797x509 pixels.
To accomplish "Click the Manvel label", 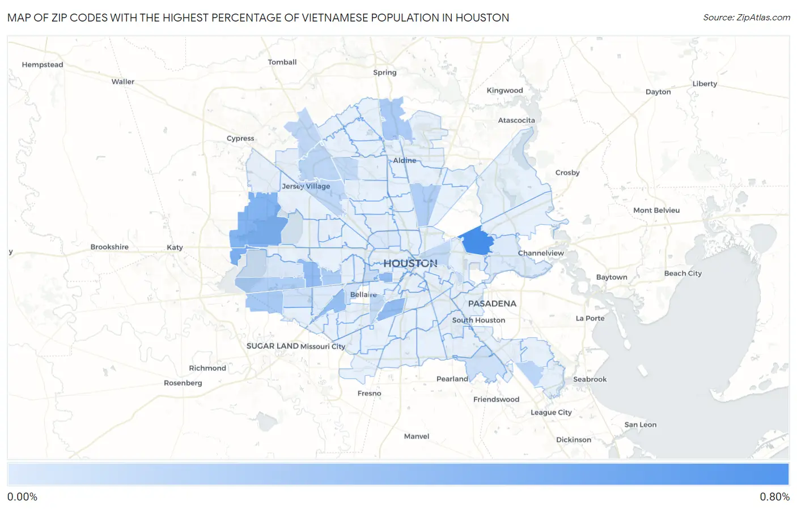I will pos(417,437).
